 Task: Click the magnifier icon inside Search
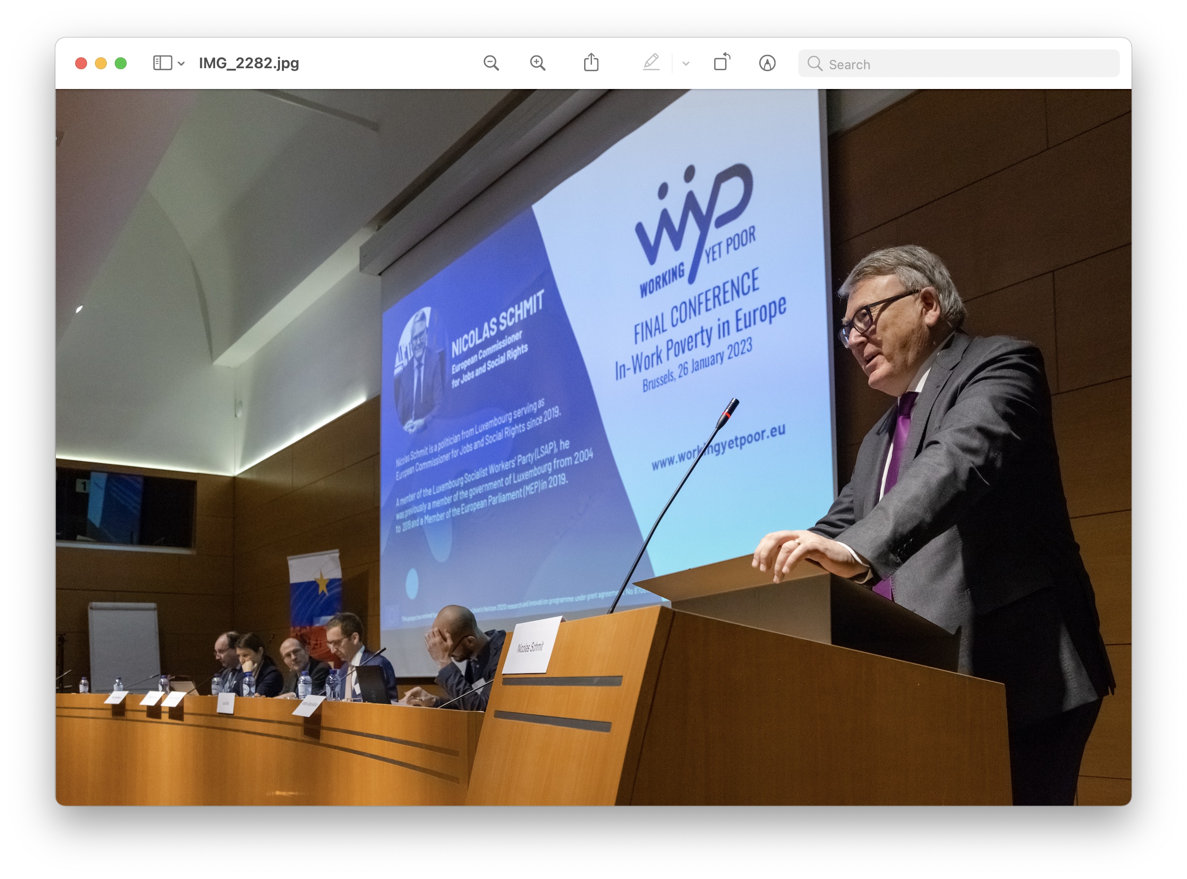(x=815, y=64)
